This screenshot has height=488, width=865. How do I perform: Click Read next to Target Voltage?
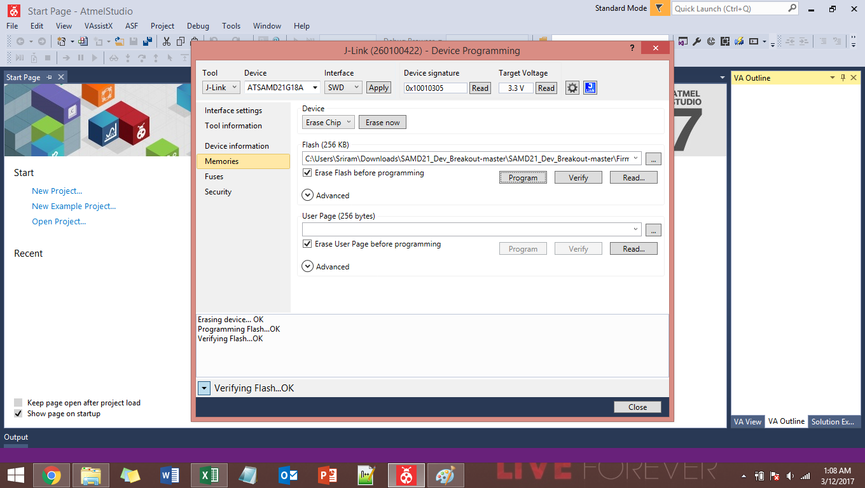point(546,88)
